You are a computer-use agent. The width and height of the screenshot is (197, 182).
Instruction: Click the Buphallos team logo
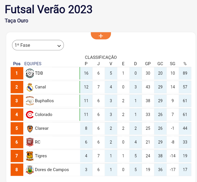coord(30,101)
